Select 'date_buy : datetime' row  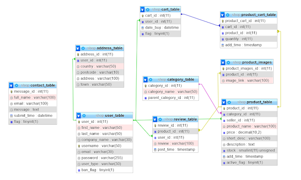pyautogui.click(x=160, y=28)
